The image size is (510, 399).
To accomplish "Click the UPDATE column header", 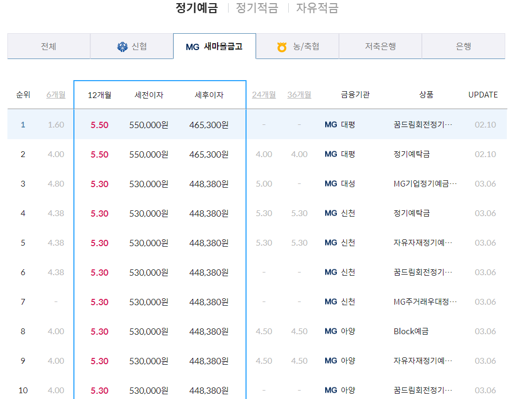I will (x=483, y=94).
